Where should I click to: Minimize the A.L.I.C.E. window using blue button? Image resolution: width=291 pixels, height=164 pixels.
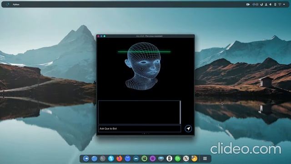click(x=101, y=36)
